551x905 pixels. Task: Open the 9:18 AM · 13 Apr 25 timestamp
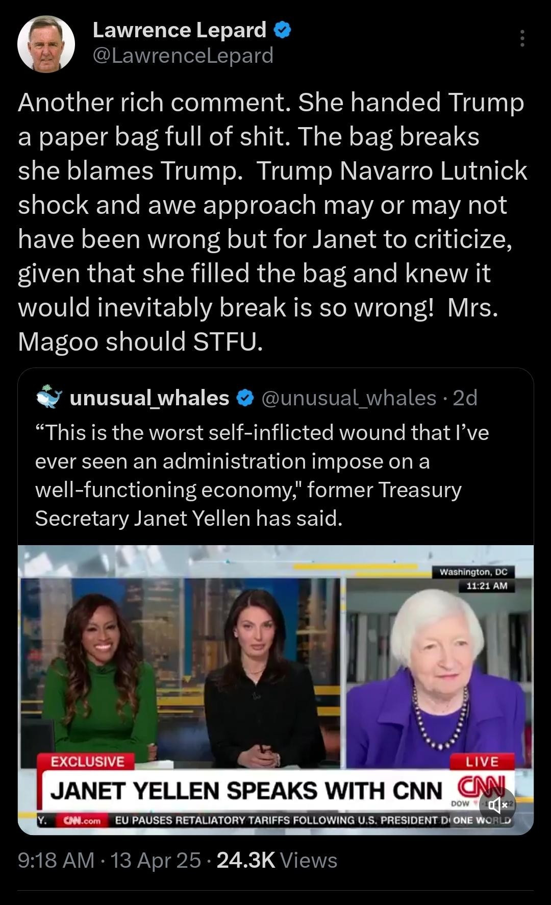pos(109,860)
